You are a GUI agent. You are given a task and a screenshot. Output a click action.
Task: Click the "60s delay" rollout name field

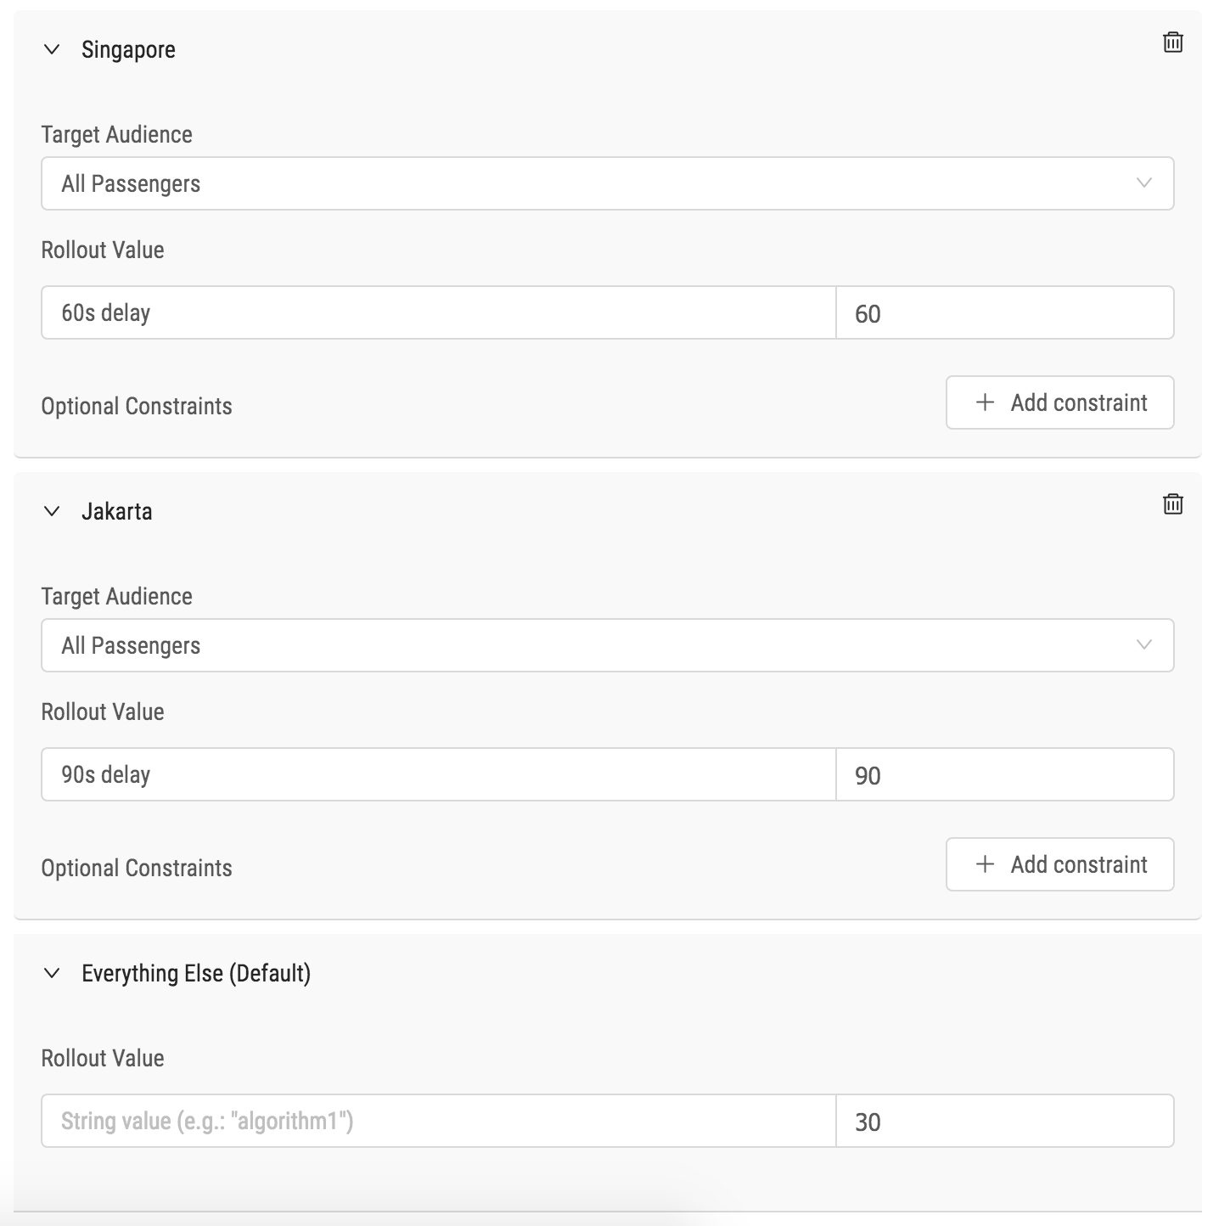coord(438,312)
